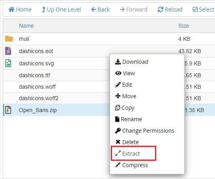The width and height of the screenshot is (215, 179).
Task: Click the Copy pages icon in context menu
Action: [x=118, y=108]
